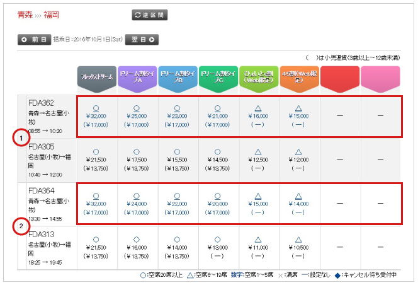Choose the ¥24,000 fare for FDA364
Viewport: 418px width, 285px height.
pos(137,204)
